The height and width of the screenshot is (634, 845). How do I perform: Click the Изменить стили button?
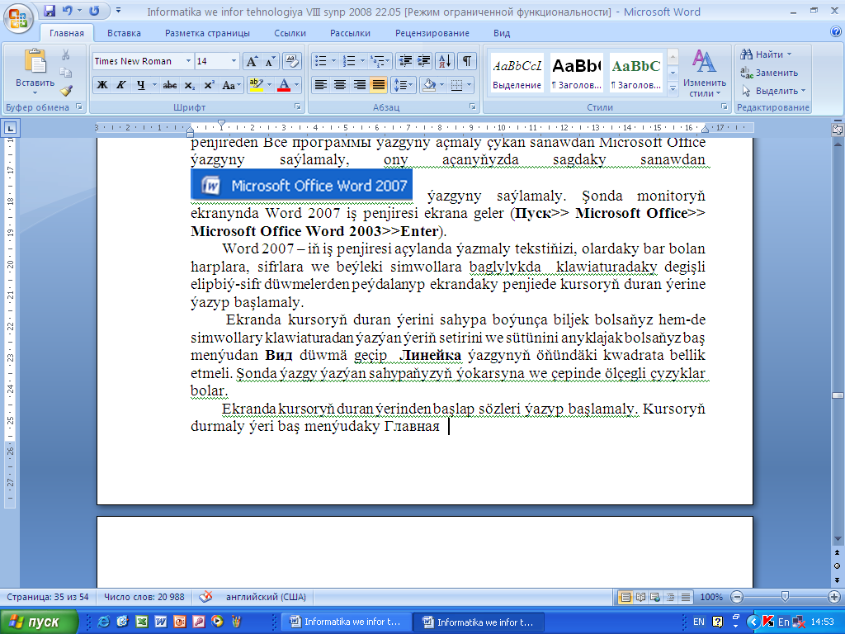click(x=705, y=73)
